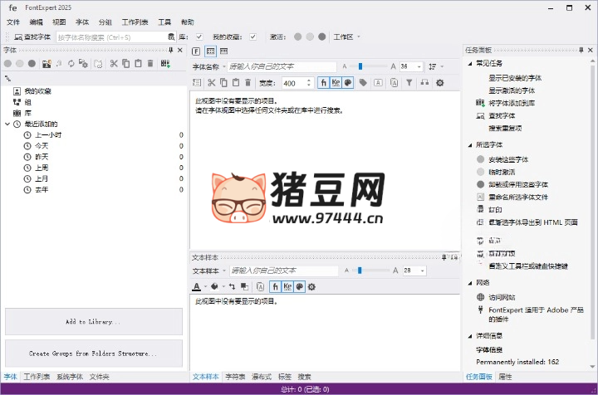Screen dimensions: 598x395
Task: Click the swap colors arrow icon in the text sample toolbar
Action: pyautogui.click(x=232, y=287)
